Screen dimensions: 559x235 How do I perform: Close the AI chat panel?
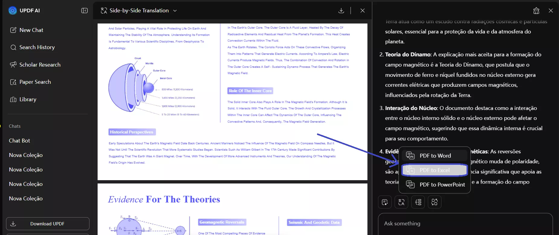click(551, 11)
